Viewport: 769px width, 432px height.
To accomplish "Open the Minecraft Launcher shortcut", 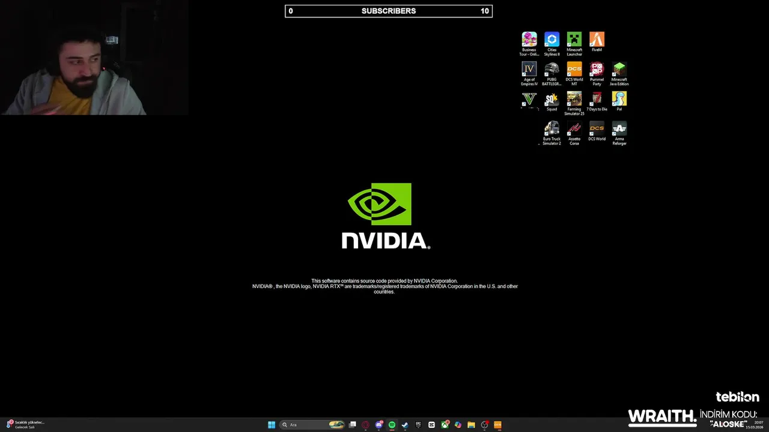I will [x=574, y=44].
